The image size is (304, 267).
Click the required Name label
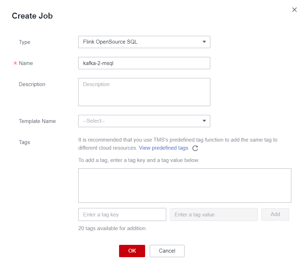(26, 63)
